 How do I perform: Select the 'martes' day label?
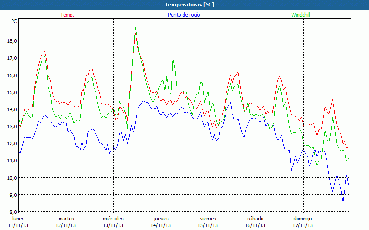click(66, 218)
